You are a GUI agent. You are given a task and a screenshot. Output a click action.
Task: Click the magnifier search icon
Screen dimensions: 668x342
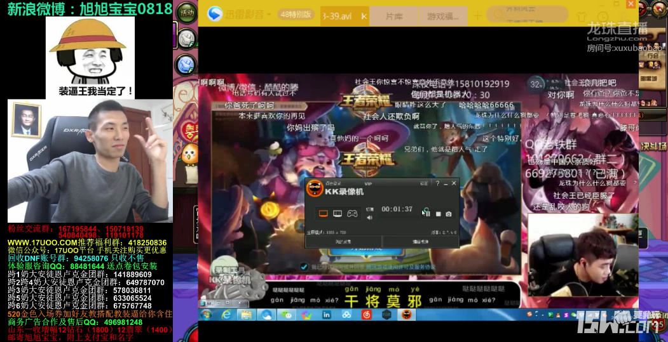pos(498,15)
